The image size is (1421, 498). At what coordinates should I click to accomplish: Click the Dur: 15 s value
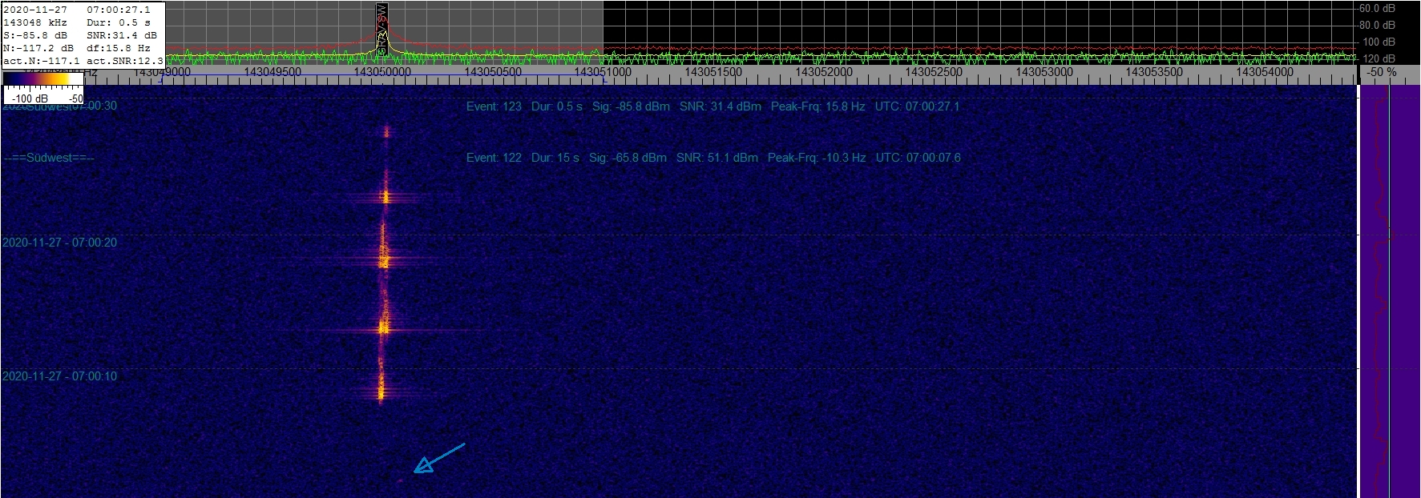pos(555,158)
